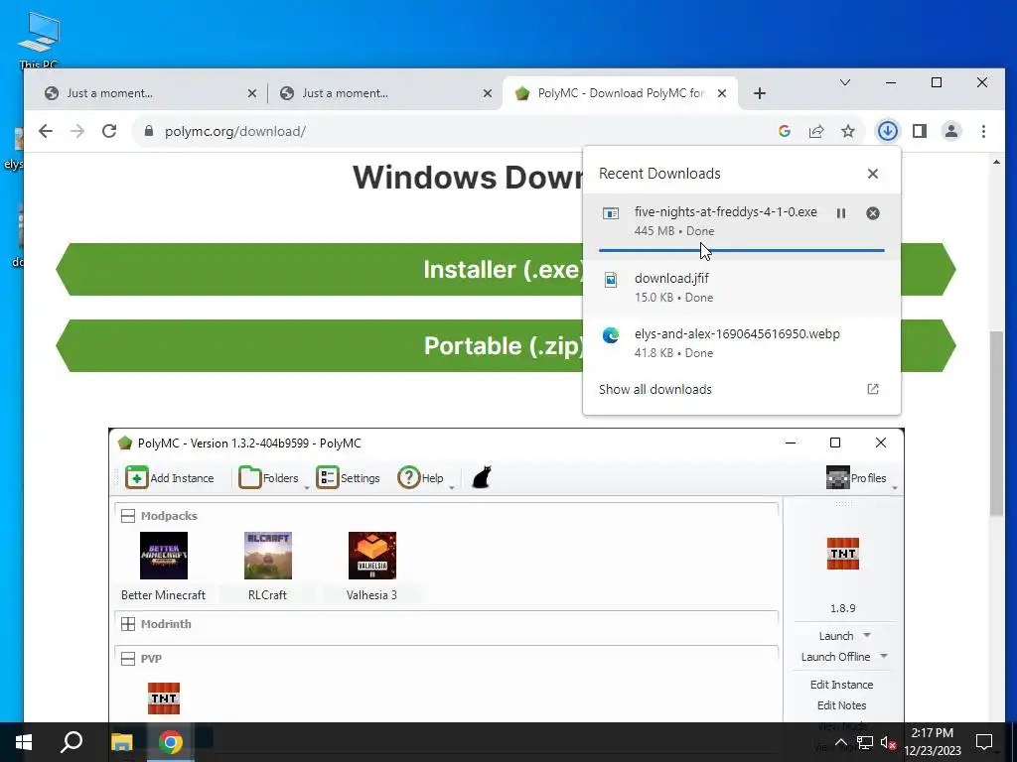Cancel the five-nights-at-freddys download
The image size is (1017, 762).
pos(872,213)
